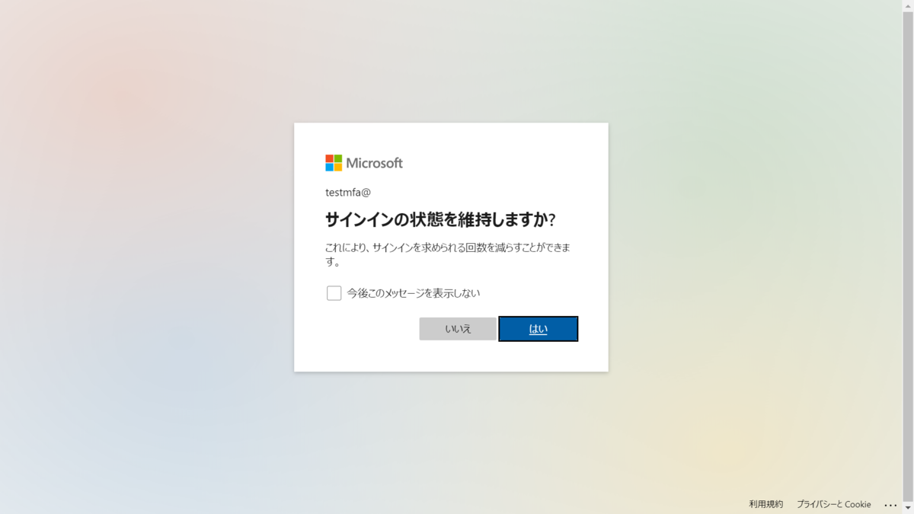The height and width of the screenshot is (514, 914).
Task: Click the green square of Microsoft logo
Action: coord(338,158)
